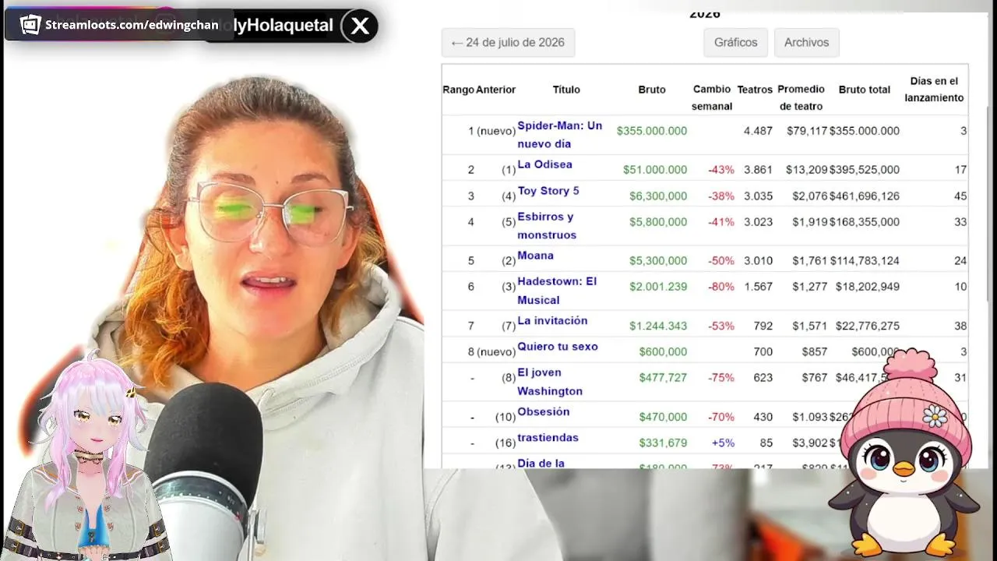Open the trastiendas title link
Screen dimensions: 997x561
point(548,438)
